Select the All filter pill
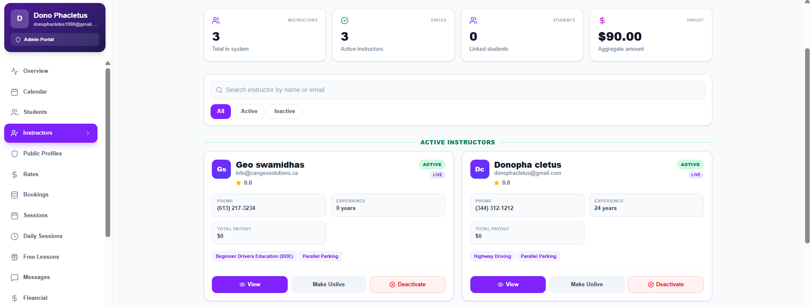 click(220, 111)
